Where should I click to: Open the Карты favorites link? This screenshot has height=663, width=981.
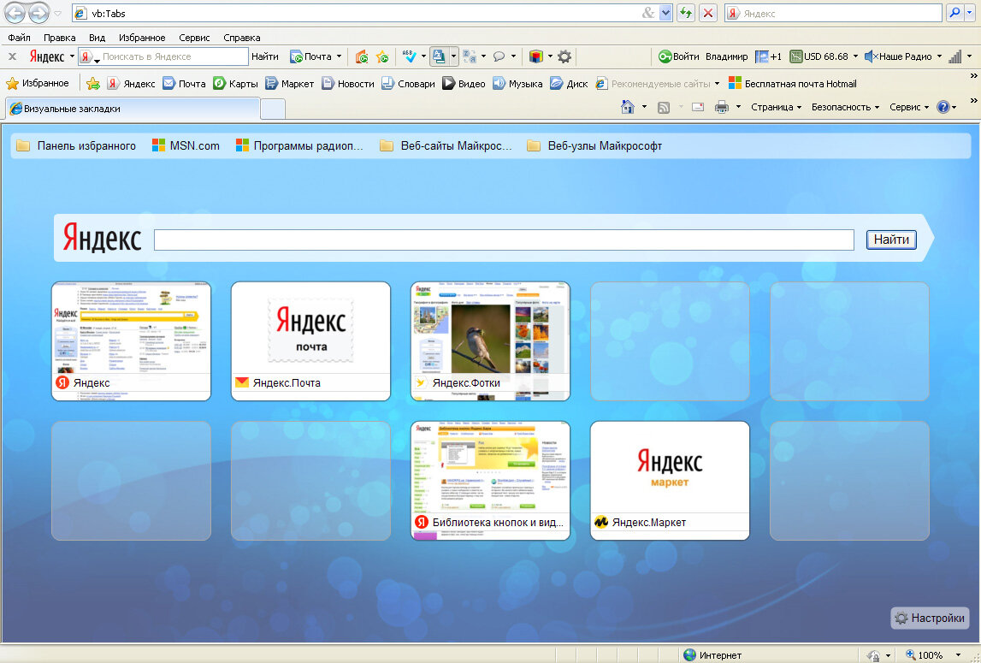coord(235,83)
